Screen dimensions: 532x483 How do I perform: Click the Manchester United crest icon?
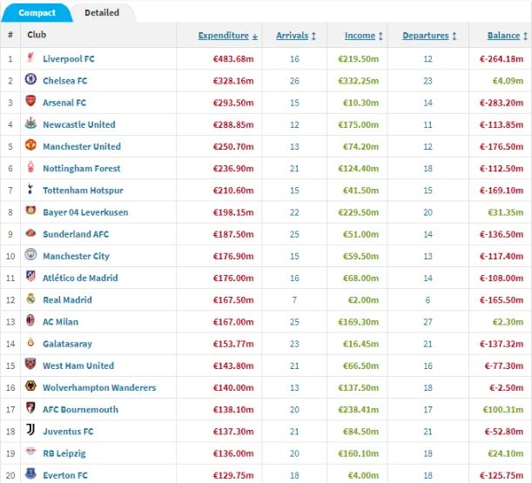[x=30, y=144]
